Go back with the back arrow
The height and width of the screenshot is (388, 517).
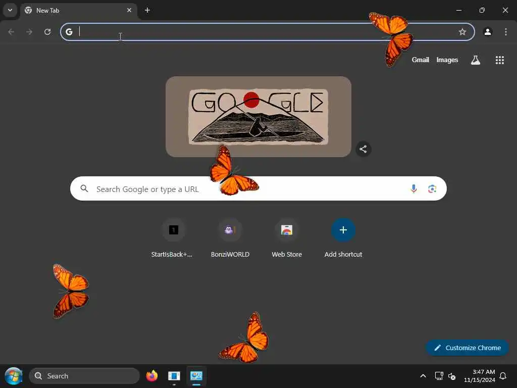coord(11,32)
